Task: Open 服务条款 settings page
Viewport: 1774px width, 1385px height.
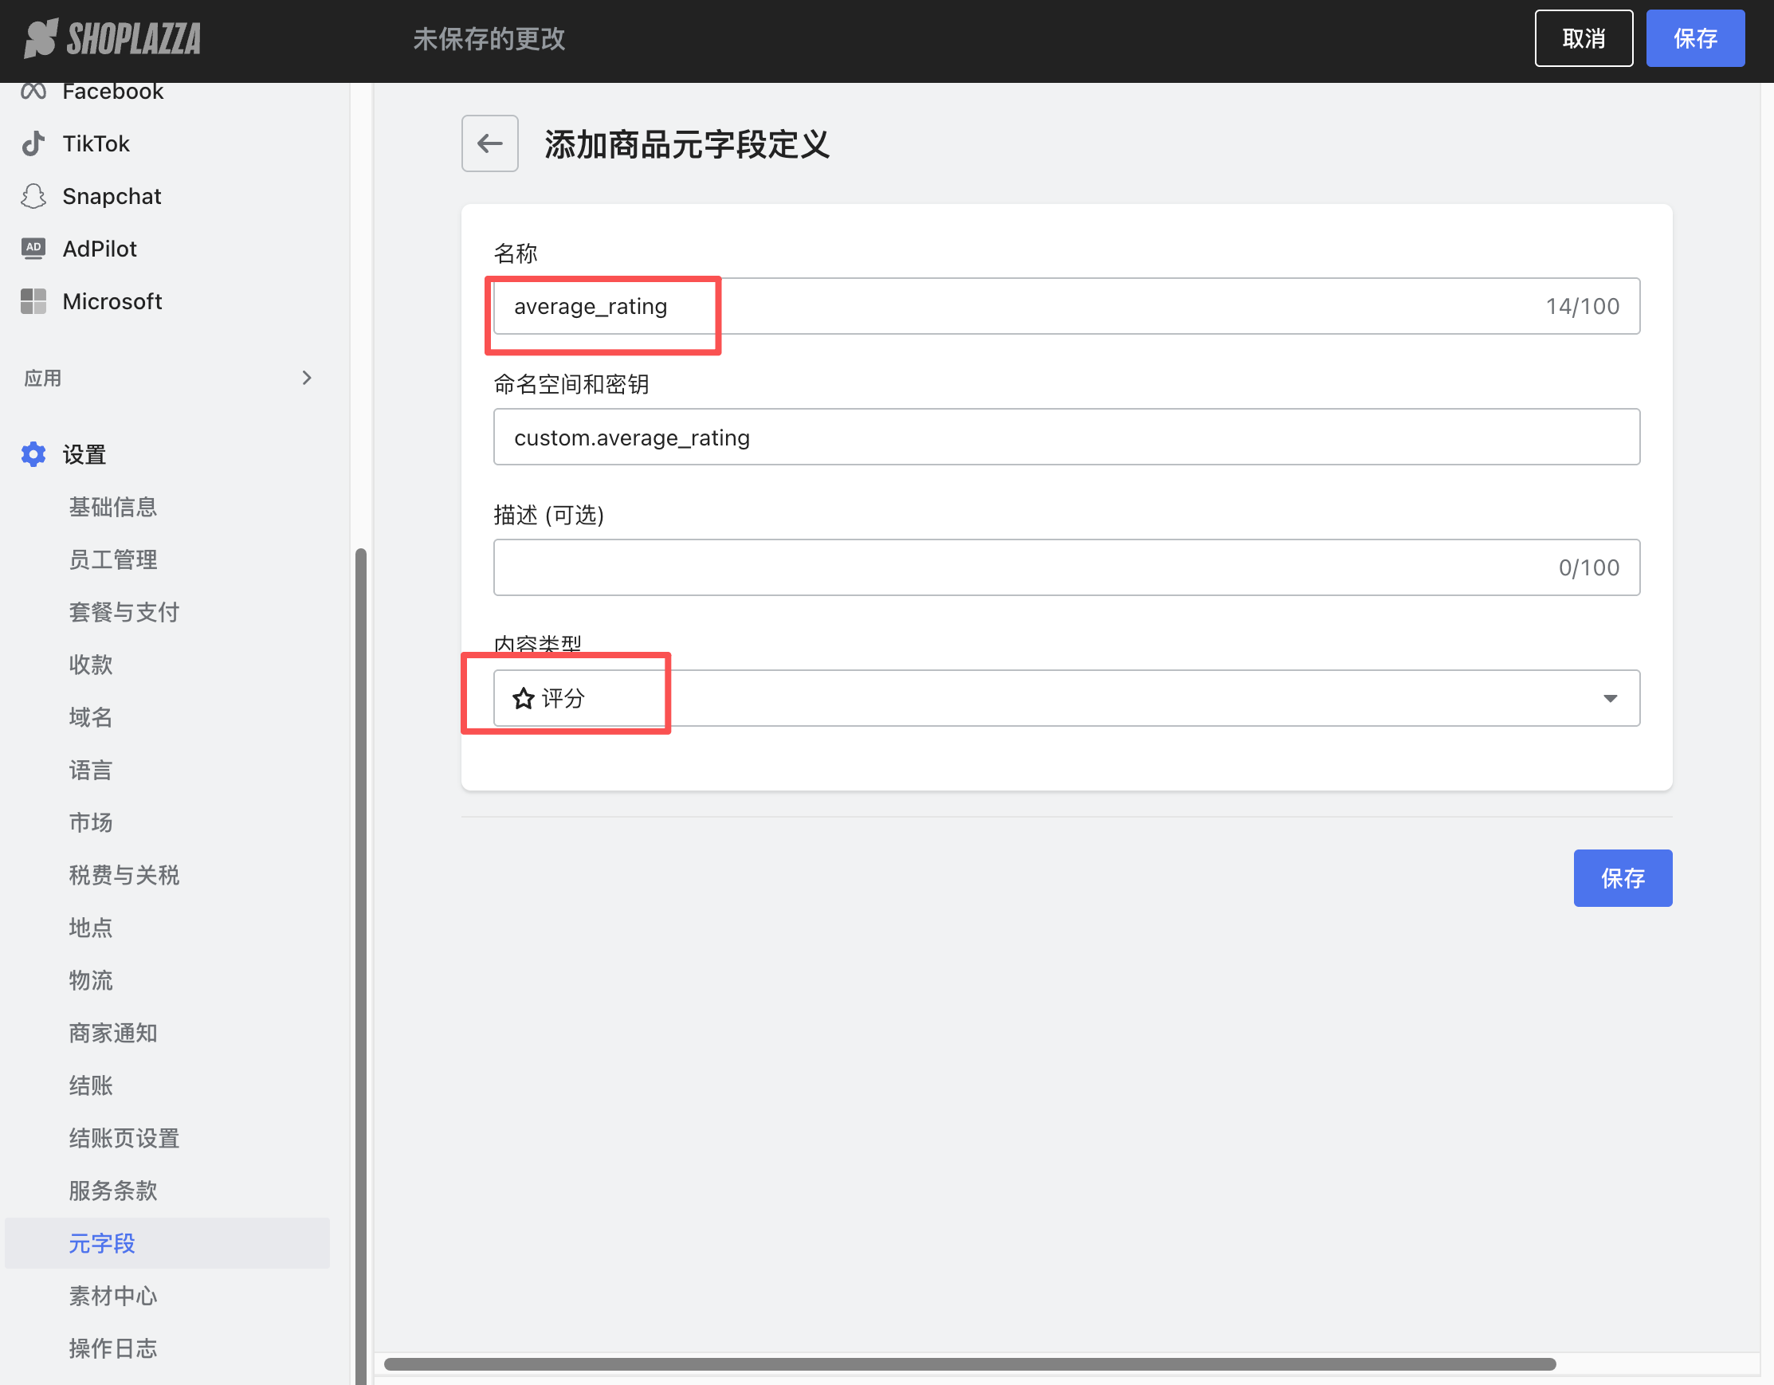Action: tap(113, 1191)
